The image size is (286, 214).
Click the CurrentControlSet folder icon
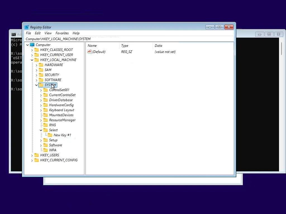coord(46,95)
